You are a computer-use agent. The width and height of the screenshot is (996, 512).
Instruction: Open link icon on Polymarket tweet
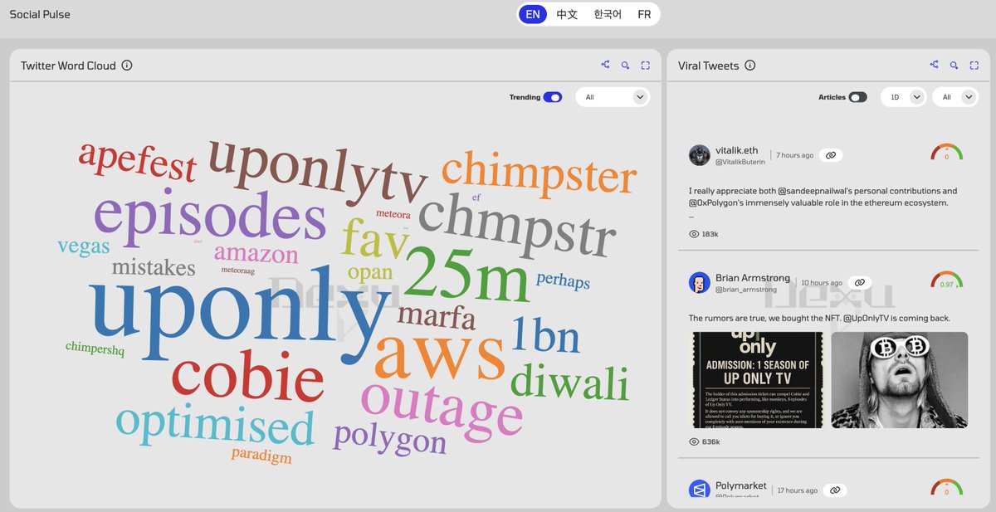835,490
